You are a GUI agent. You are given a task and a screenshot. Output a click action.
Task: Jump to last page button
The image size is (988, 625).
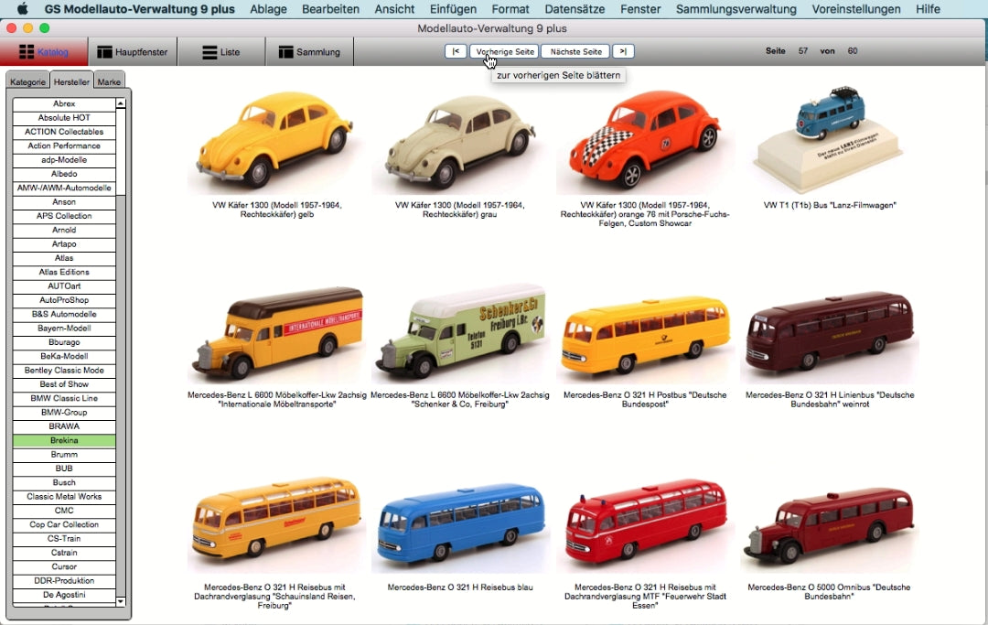click(623, 51)
